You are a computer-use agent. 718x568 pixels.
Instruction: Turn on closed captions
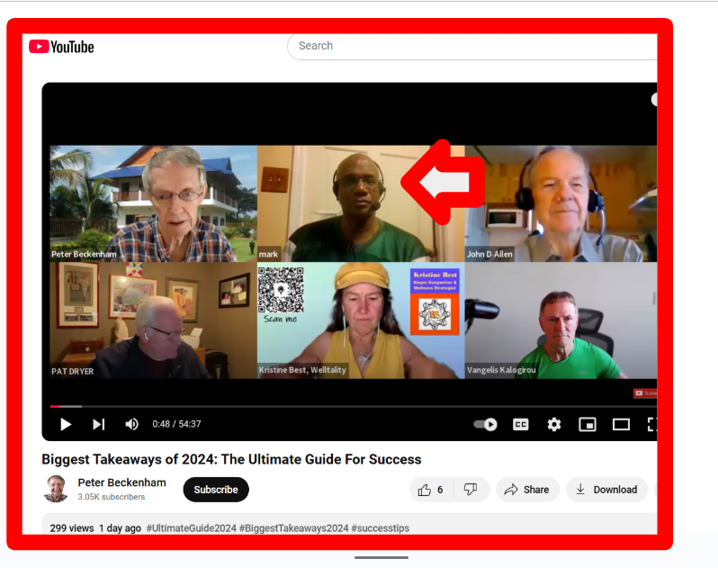[x=521, y=425]
